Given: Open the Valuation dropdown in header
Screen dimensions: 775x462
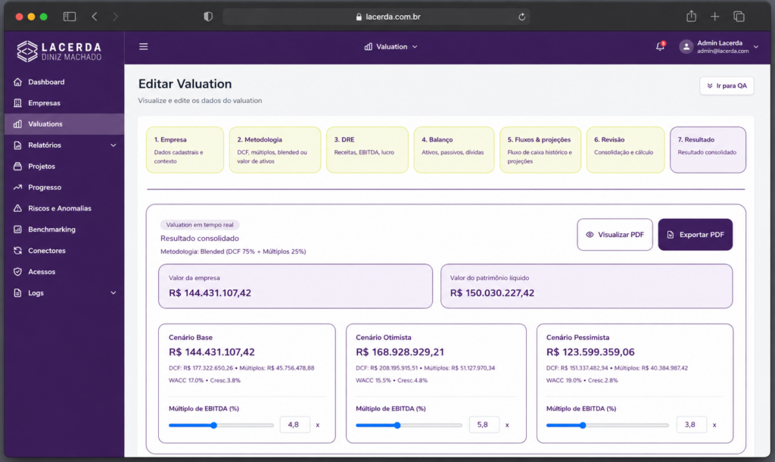Looking at the screenshot, I should (x=391, y=46).
